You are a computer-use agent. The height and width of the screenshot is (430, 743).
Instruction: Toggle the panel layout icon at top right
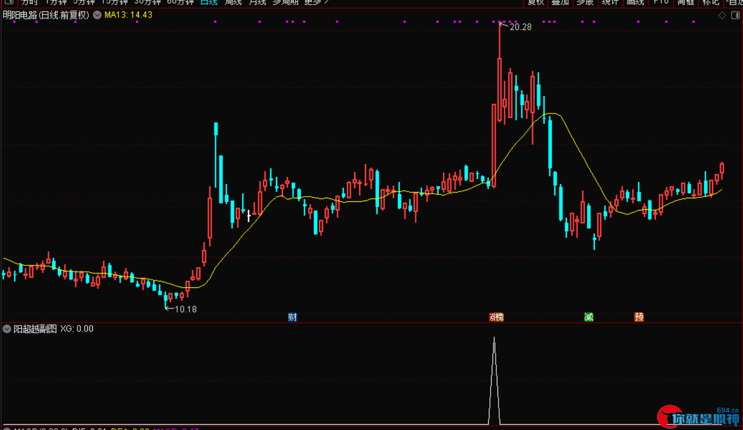(737, 15)
